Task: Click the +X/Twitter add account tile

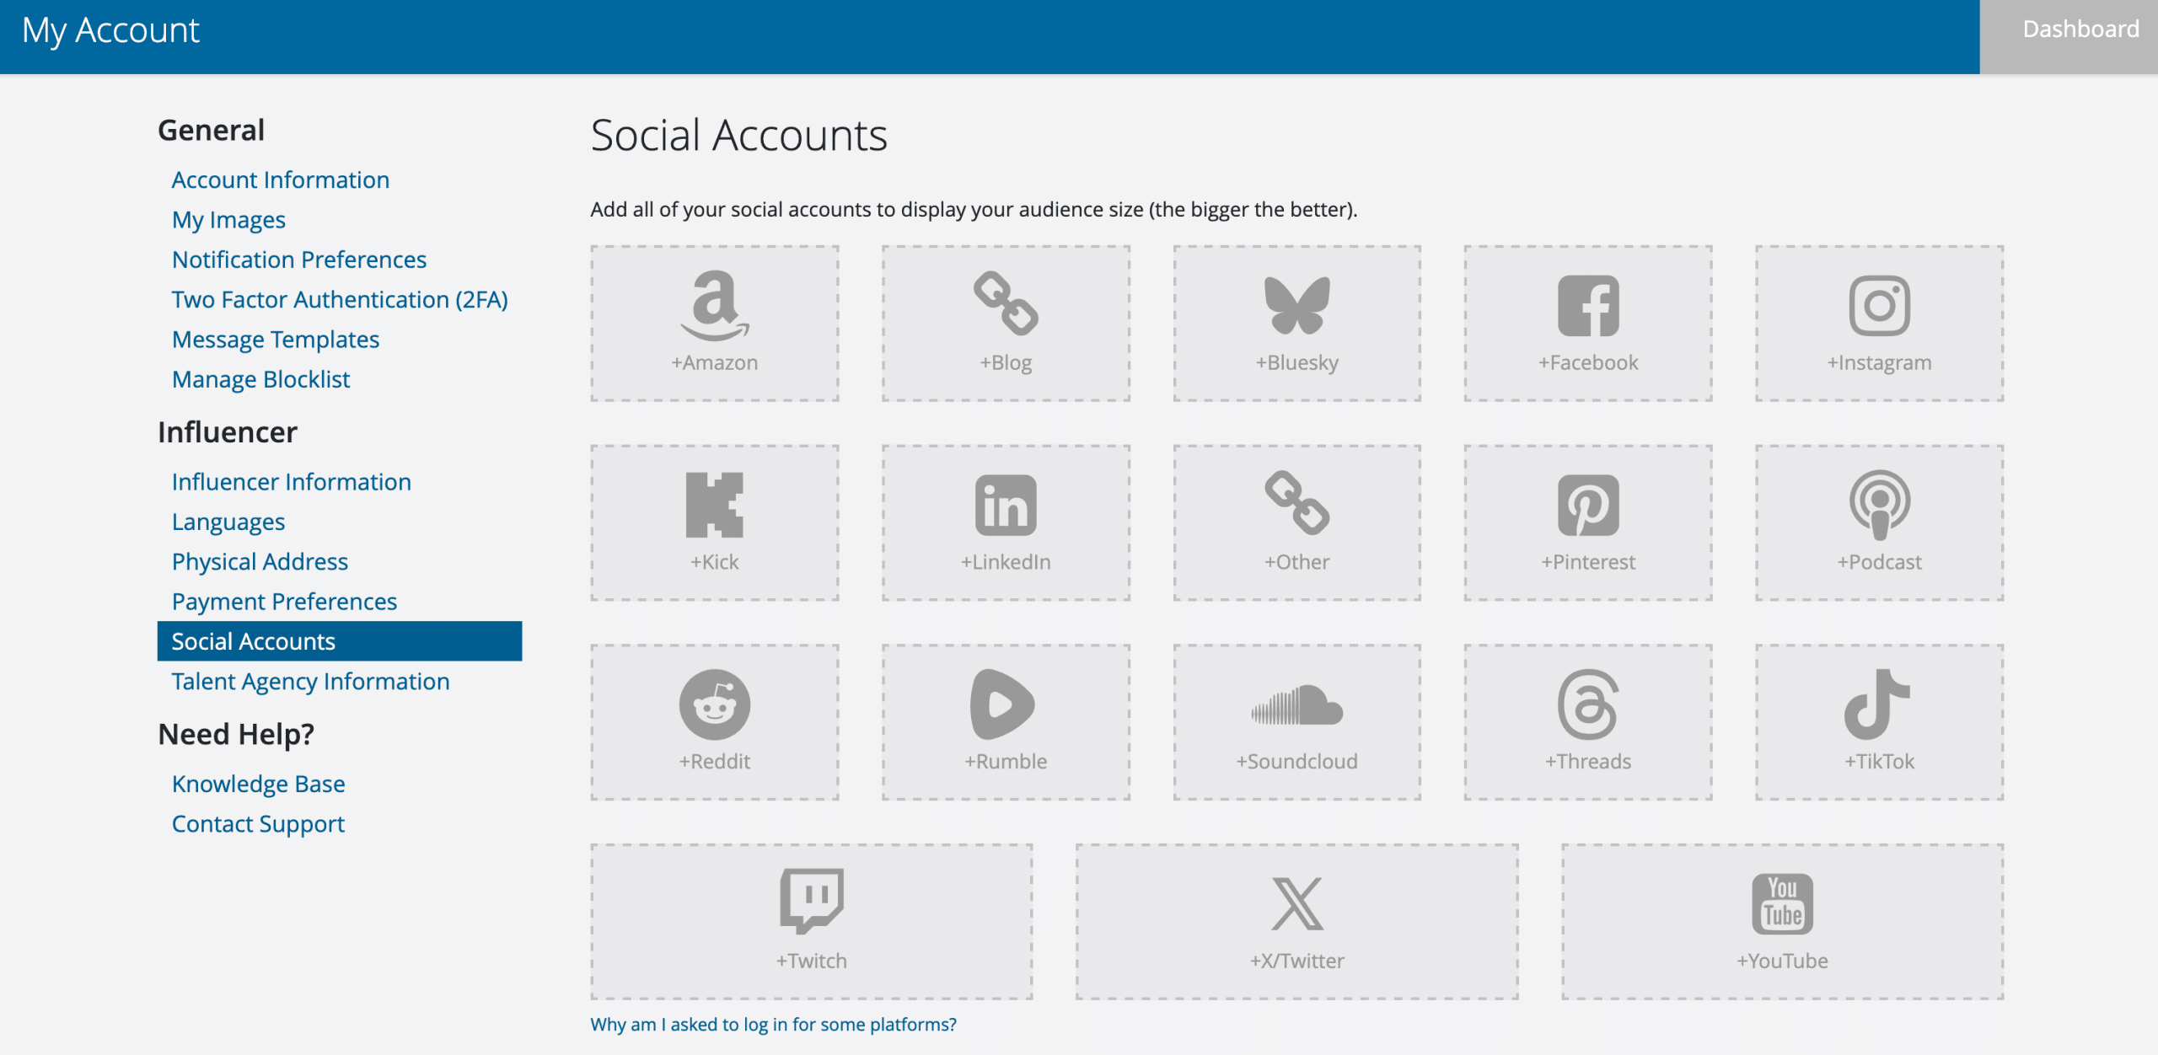Action: (1296, 922)
